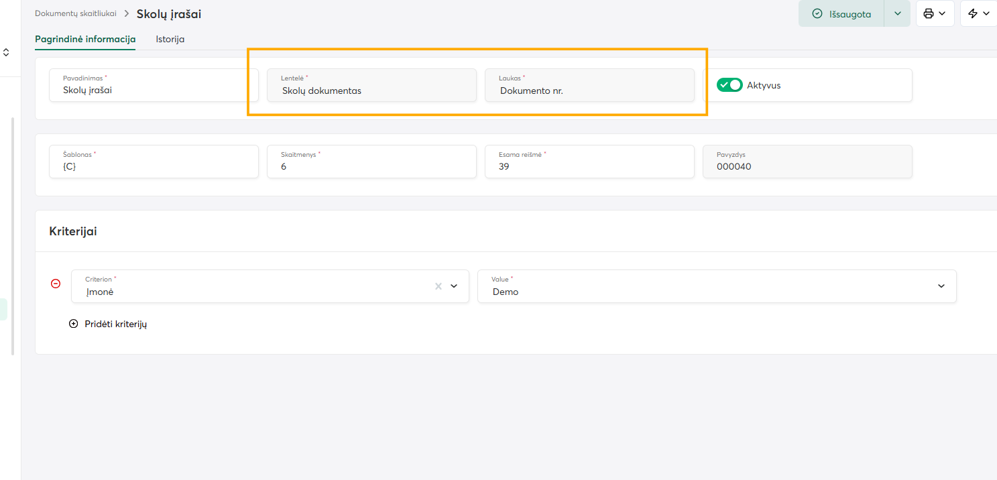
Task: Click the left sidebar vertical scrollbar
Action: 13,235
